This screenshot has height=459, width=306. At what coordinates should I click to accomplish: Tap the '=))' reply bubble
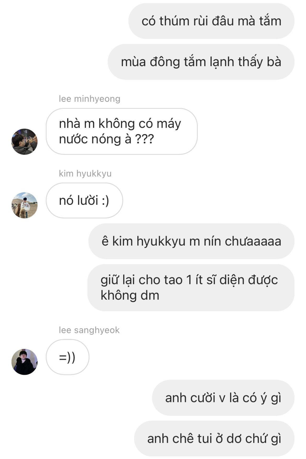click(67, 357)
